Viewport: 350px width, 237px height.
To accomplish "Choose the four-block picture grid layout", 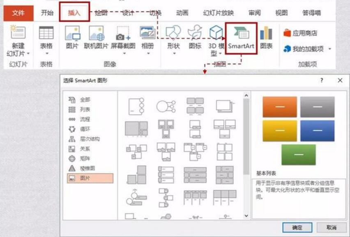I will 195,106.
